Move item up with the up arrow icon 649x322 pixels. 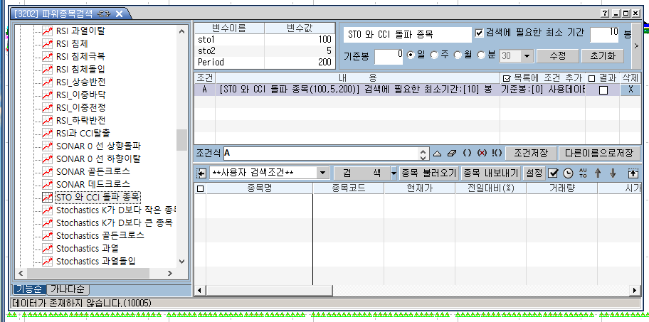pos(598,173)
